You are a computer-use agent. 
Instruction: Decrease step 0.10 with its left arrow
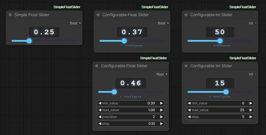point(100,124)
